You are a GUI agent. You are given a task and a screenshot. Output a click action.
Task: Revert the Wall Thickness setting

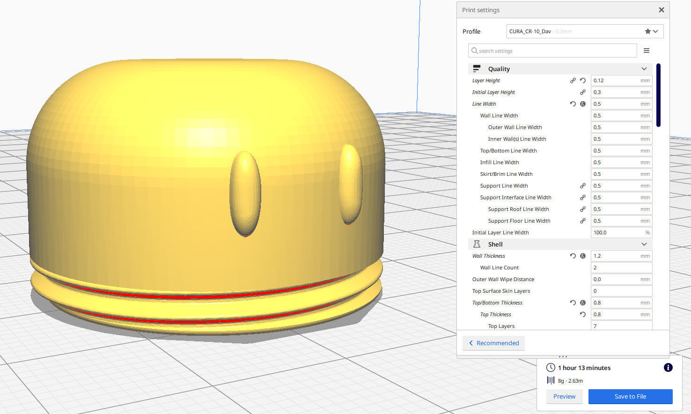[x=573, y=256]
